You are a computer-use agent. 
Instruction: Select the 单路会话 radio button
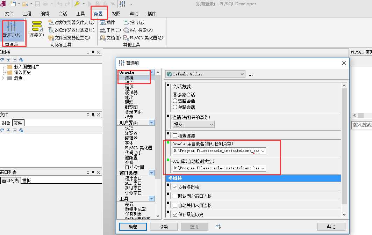tap(175, 107)
